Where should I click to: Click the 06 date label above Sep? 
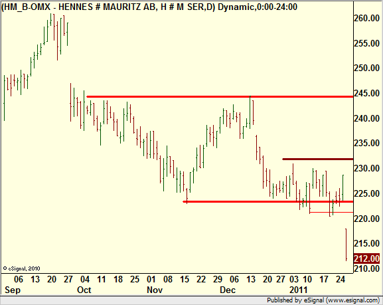tap(19, 279)
